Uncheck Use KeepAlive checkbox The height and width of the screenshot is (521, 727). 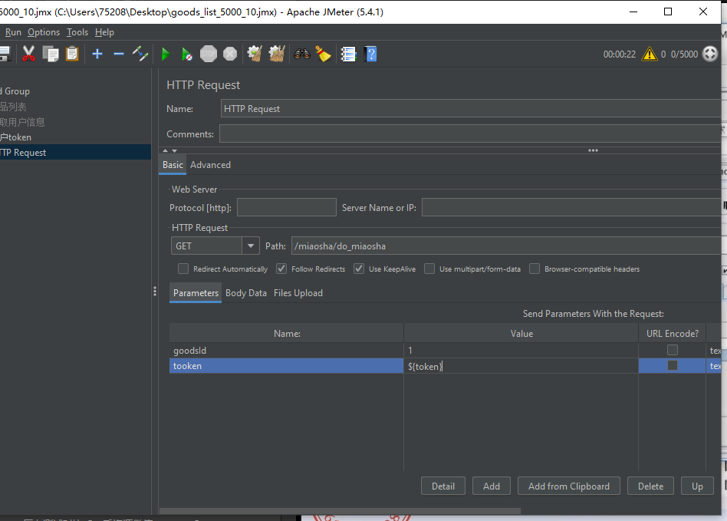[359, 269]
